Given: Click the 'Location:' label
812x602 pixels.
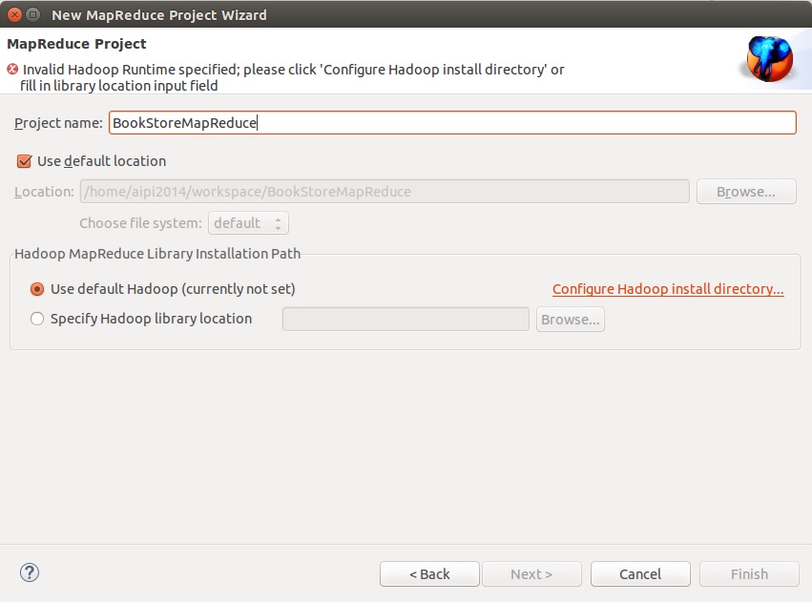Looking at the screenshot, I should coord(44,192).
